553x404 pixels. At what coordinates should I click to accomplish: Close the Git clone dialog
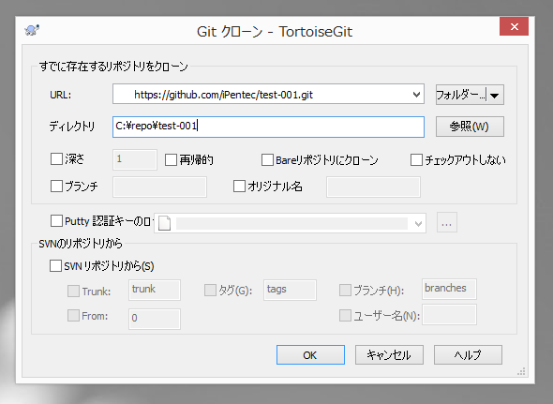click(514, 26)
